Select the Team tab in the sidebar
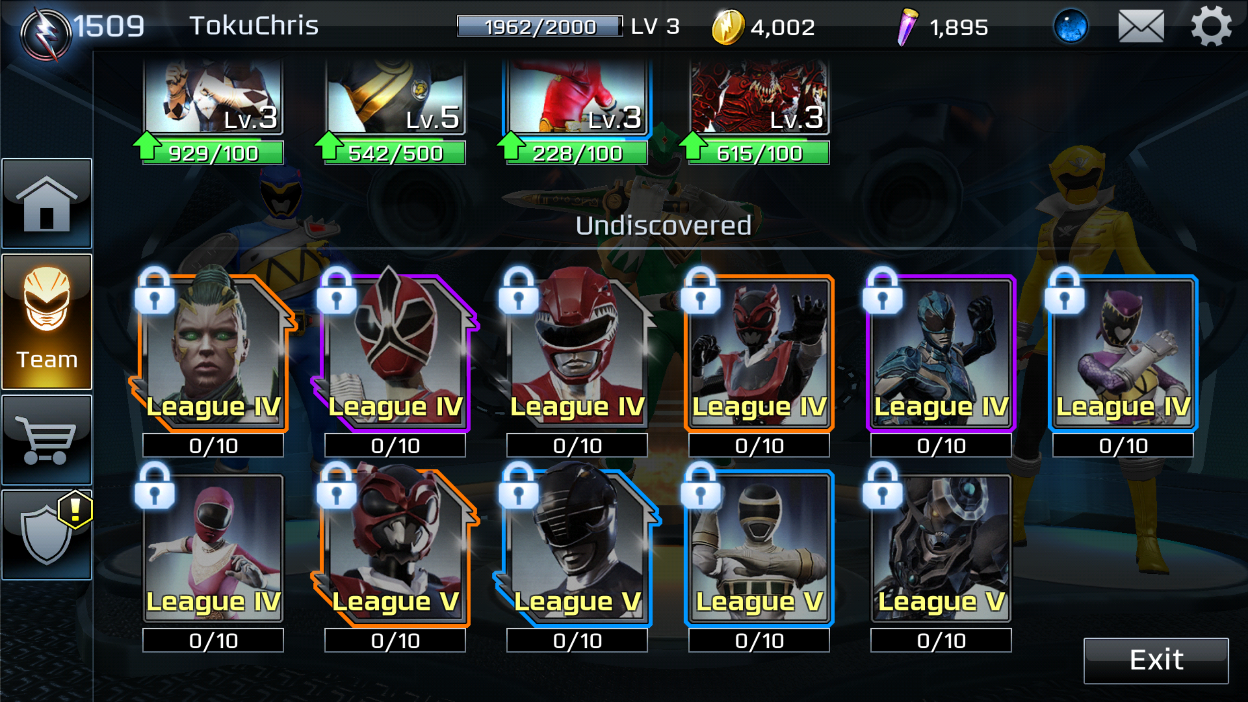Screen dimensions: 1248x702 click(x=47, y=322)
